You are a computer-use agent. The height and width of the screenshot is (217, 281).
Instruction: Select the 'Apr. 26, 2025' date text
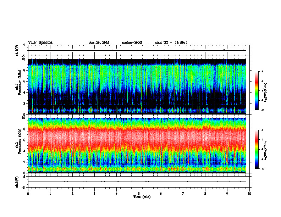[x=99, y=43]
